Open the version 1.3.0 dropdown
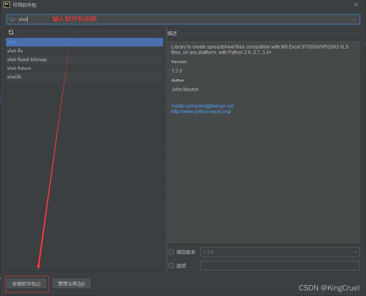 (x=280, y=252)
